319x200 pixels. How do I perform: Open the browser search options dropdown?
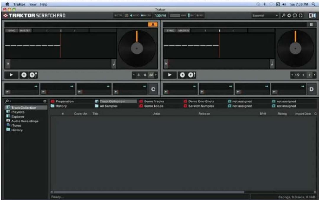click(x=8, y=101)
